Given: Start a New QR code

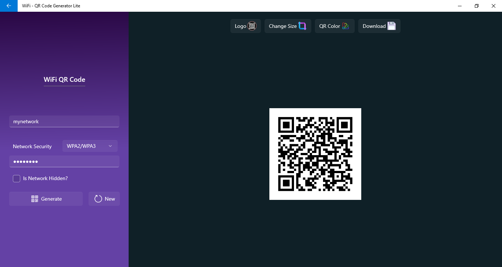Looking at the screenshot, I should (104, 199).
